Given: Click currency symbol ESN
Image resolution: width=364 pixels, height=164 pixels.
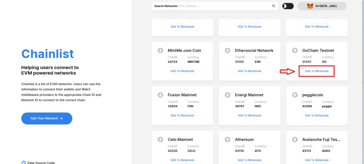Looking at the screenshot, I should [x=258, y=62].
